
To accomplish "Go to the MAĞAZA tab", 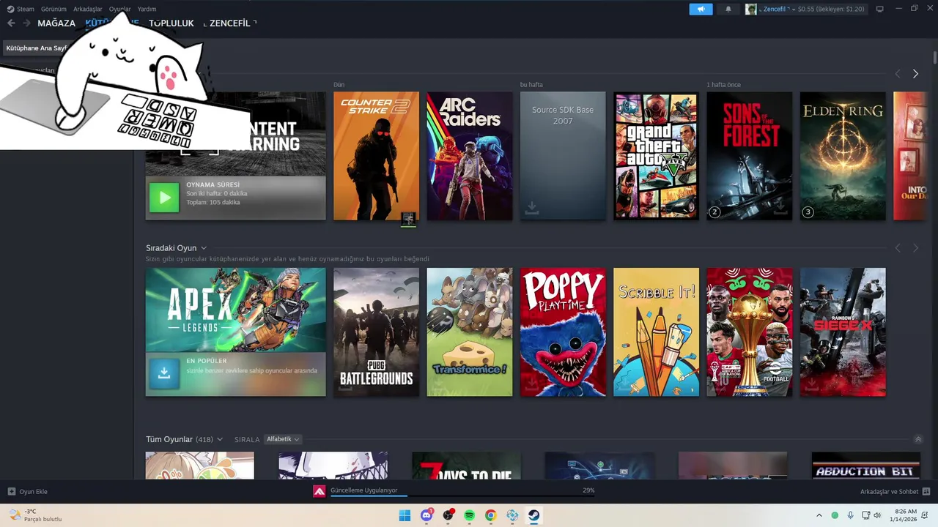I will click(56, 23).
